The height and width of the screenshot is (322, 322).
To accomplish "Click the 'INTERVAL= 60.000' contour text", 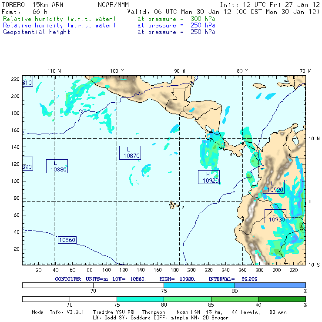I will [x=233, y=279].
